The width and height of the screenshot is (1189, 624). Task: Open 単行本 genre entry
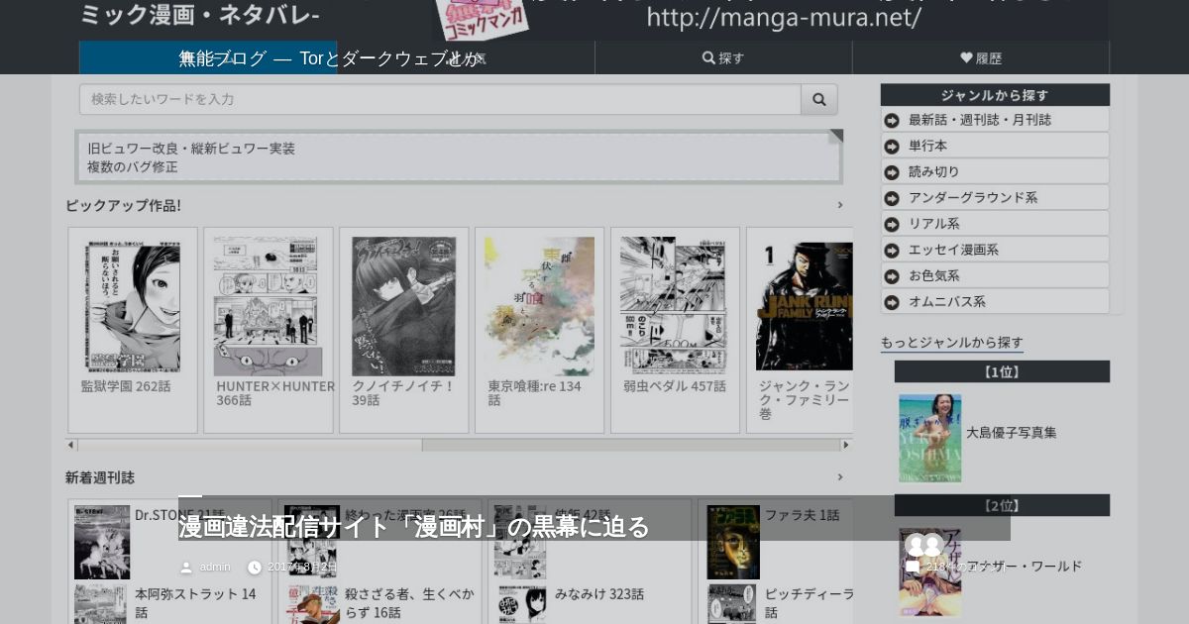click(x=995, y=146)
